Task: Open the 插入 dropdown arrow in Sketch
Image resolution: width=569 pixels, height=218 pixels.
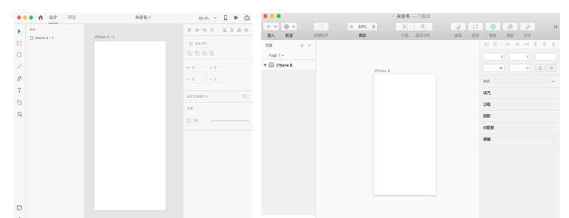Action: (275, 27)
